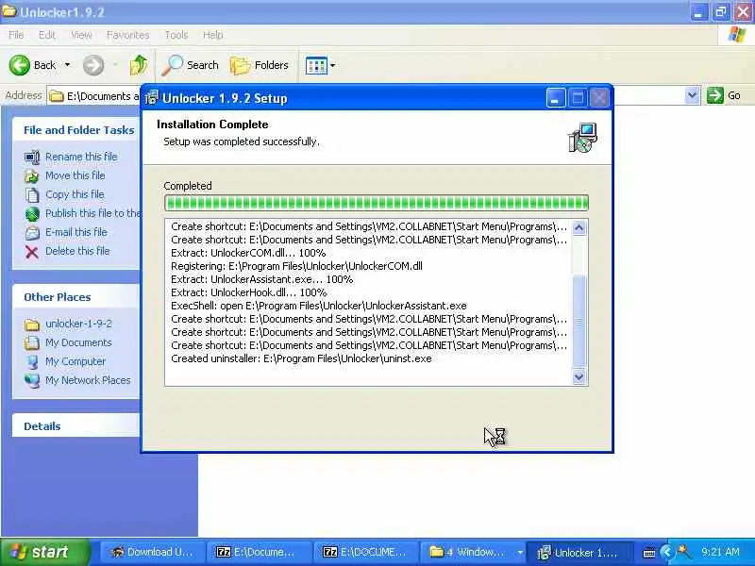Click the keyboard icon in system tray
The image size is (755, 566).
pos(648,553)
